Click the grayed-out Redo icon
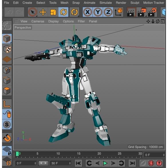Image resolution: width=168 pixels, height=168 pixels. 19,12
